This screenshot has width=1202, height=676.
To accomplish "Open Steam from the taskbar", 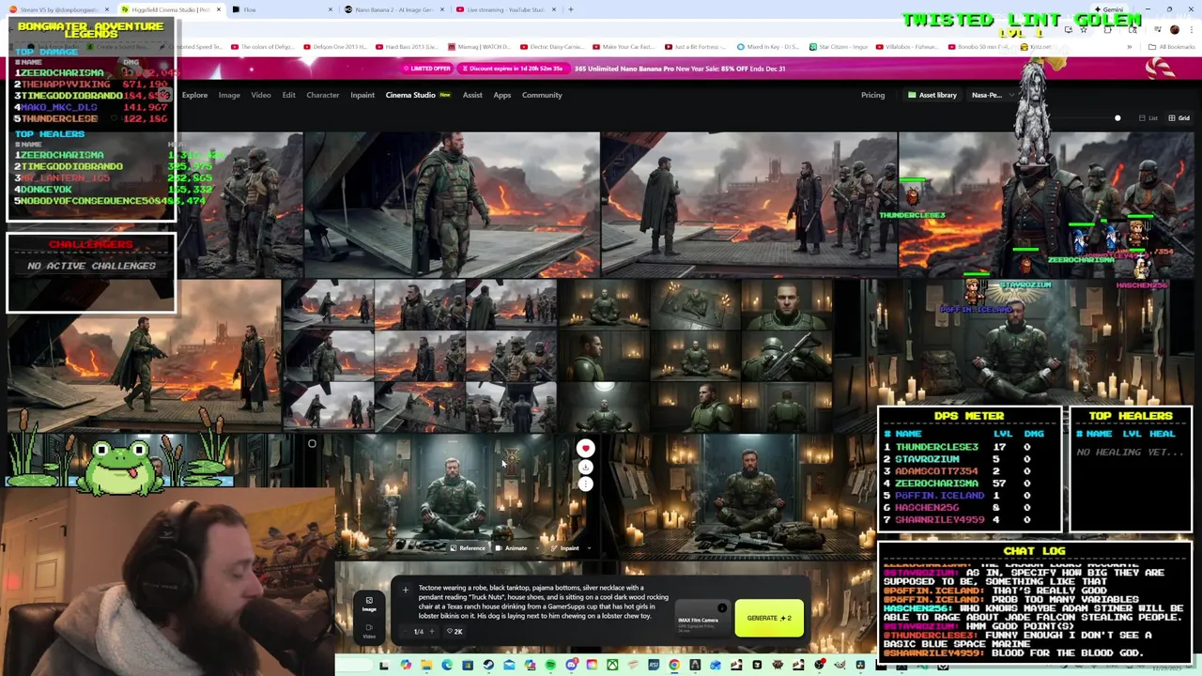I will 488,666.
